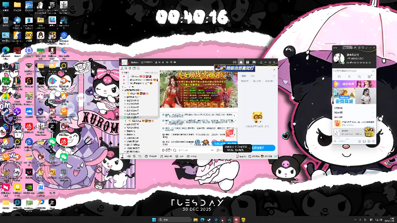Click the 我要当首富尾灯 car banner
Screen dimensions: 397x223
tap(234, 68)
